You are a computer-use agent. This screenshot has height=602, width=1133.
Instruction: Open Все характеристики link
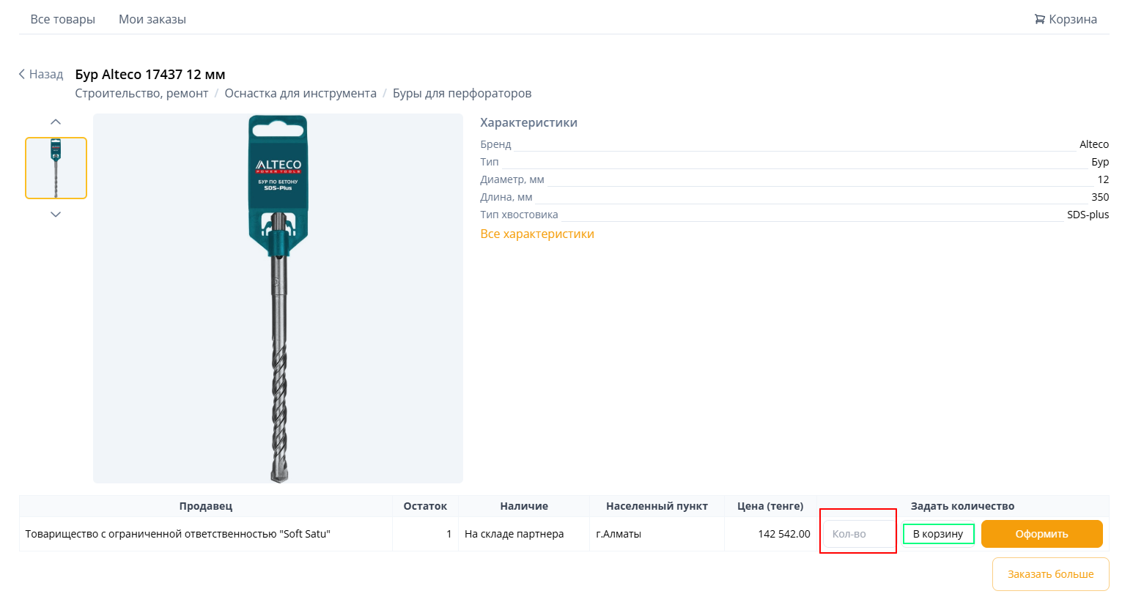click(x=537, y=234)
